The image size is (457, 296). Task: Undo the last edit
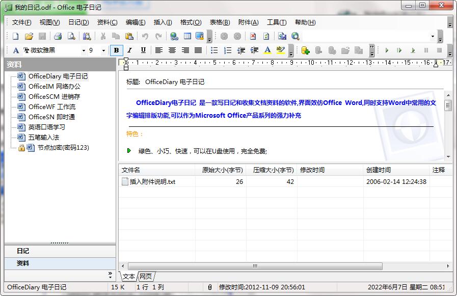coord(145,36)
